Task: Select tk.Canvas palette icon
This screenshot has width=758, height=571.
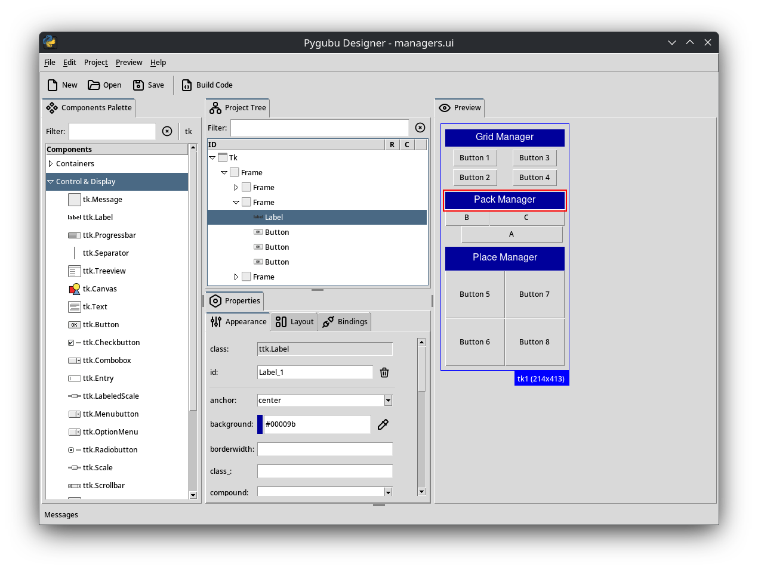Action: point(75,289)
